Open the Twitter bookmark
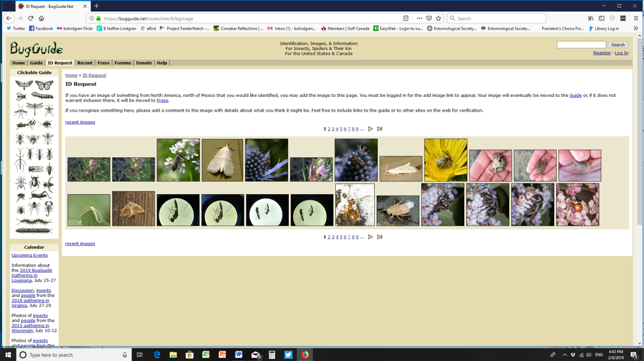 click(16, 28)
